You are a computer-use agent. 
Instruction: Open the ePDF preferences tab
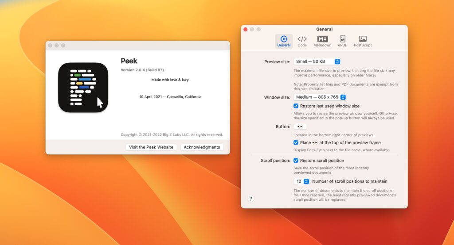pos(342,41)
